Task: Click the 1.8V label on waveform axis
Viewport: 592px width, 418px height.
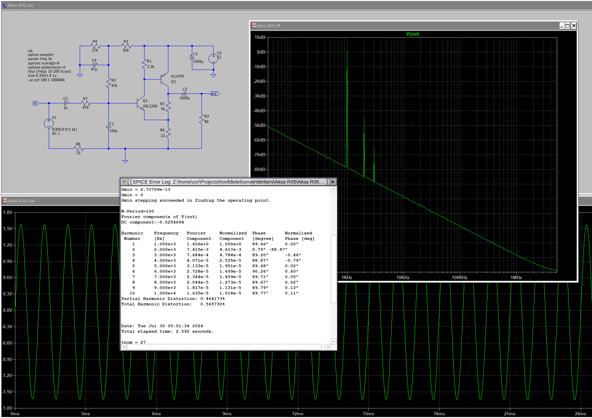Action: tap(7, 212)
